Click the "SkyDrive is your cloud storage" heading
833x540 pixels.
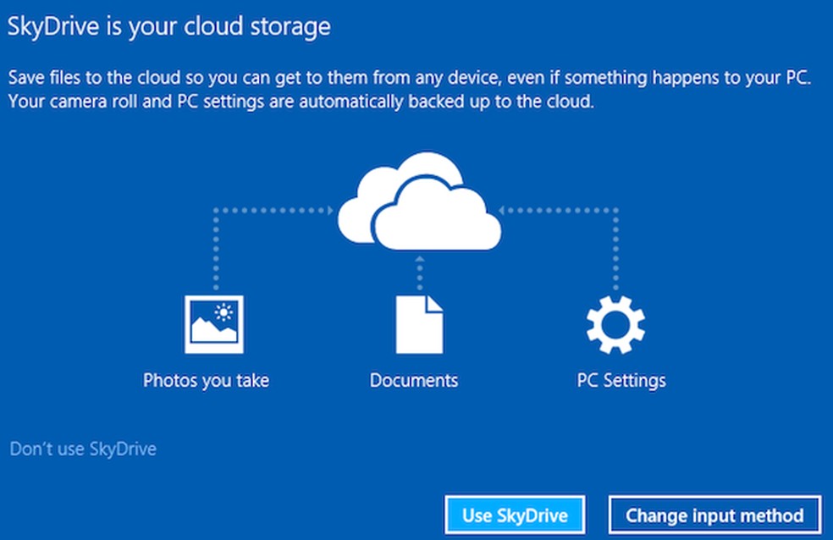(168, 26)
